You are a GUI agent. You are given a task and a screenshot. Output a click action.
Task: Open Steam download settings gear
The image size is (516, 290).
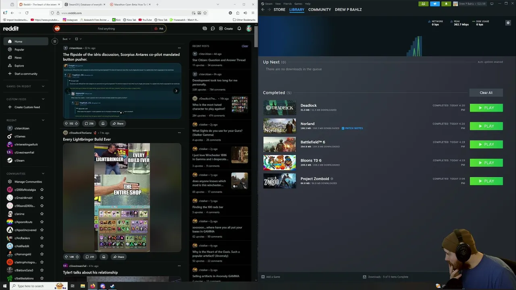click(508, 23)
